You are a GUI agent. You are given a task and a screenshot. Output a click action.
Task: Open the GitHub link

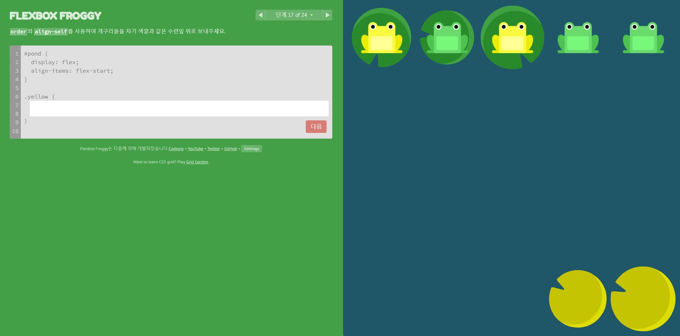click(x=230, y=149)
